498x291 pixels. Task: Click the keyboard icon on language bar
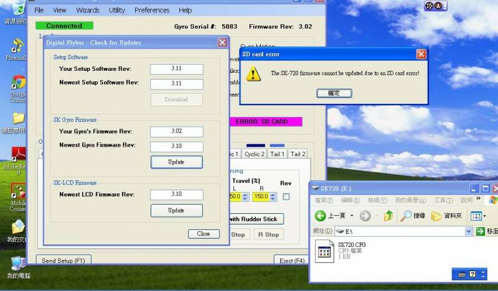coord(462,274)
